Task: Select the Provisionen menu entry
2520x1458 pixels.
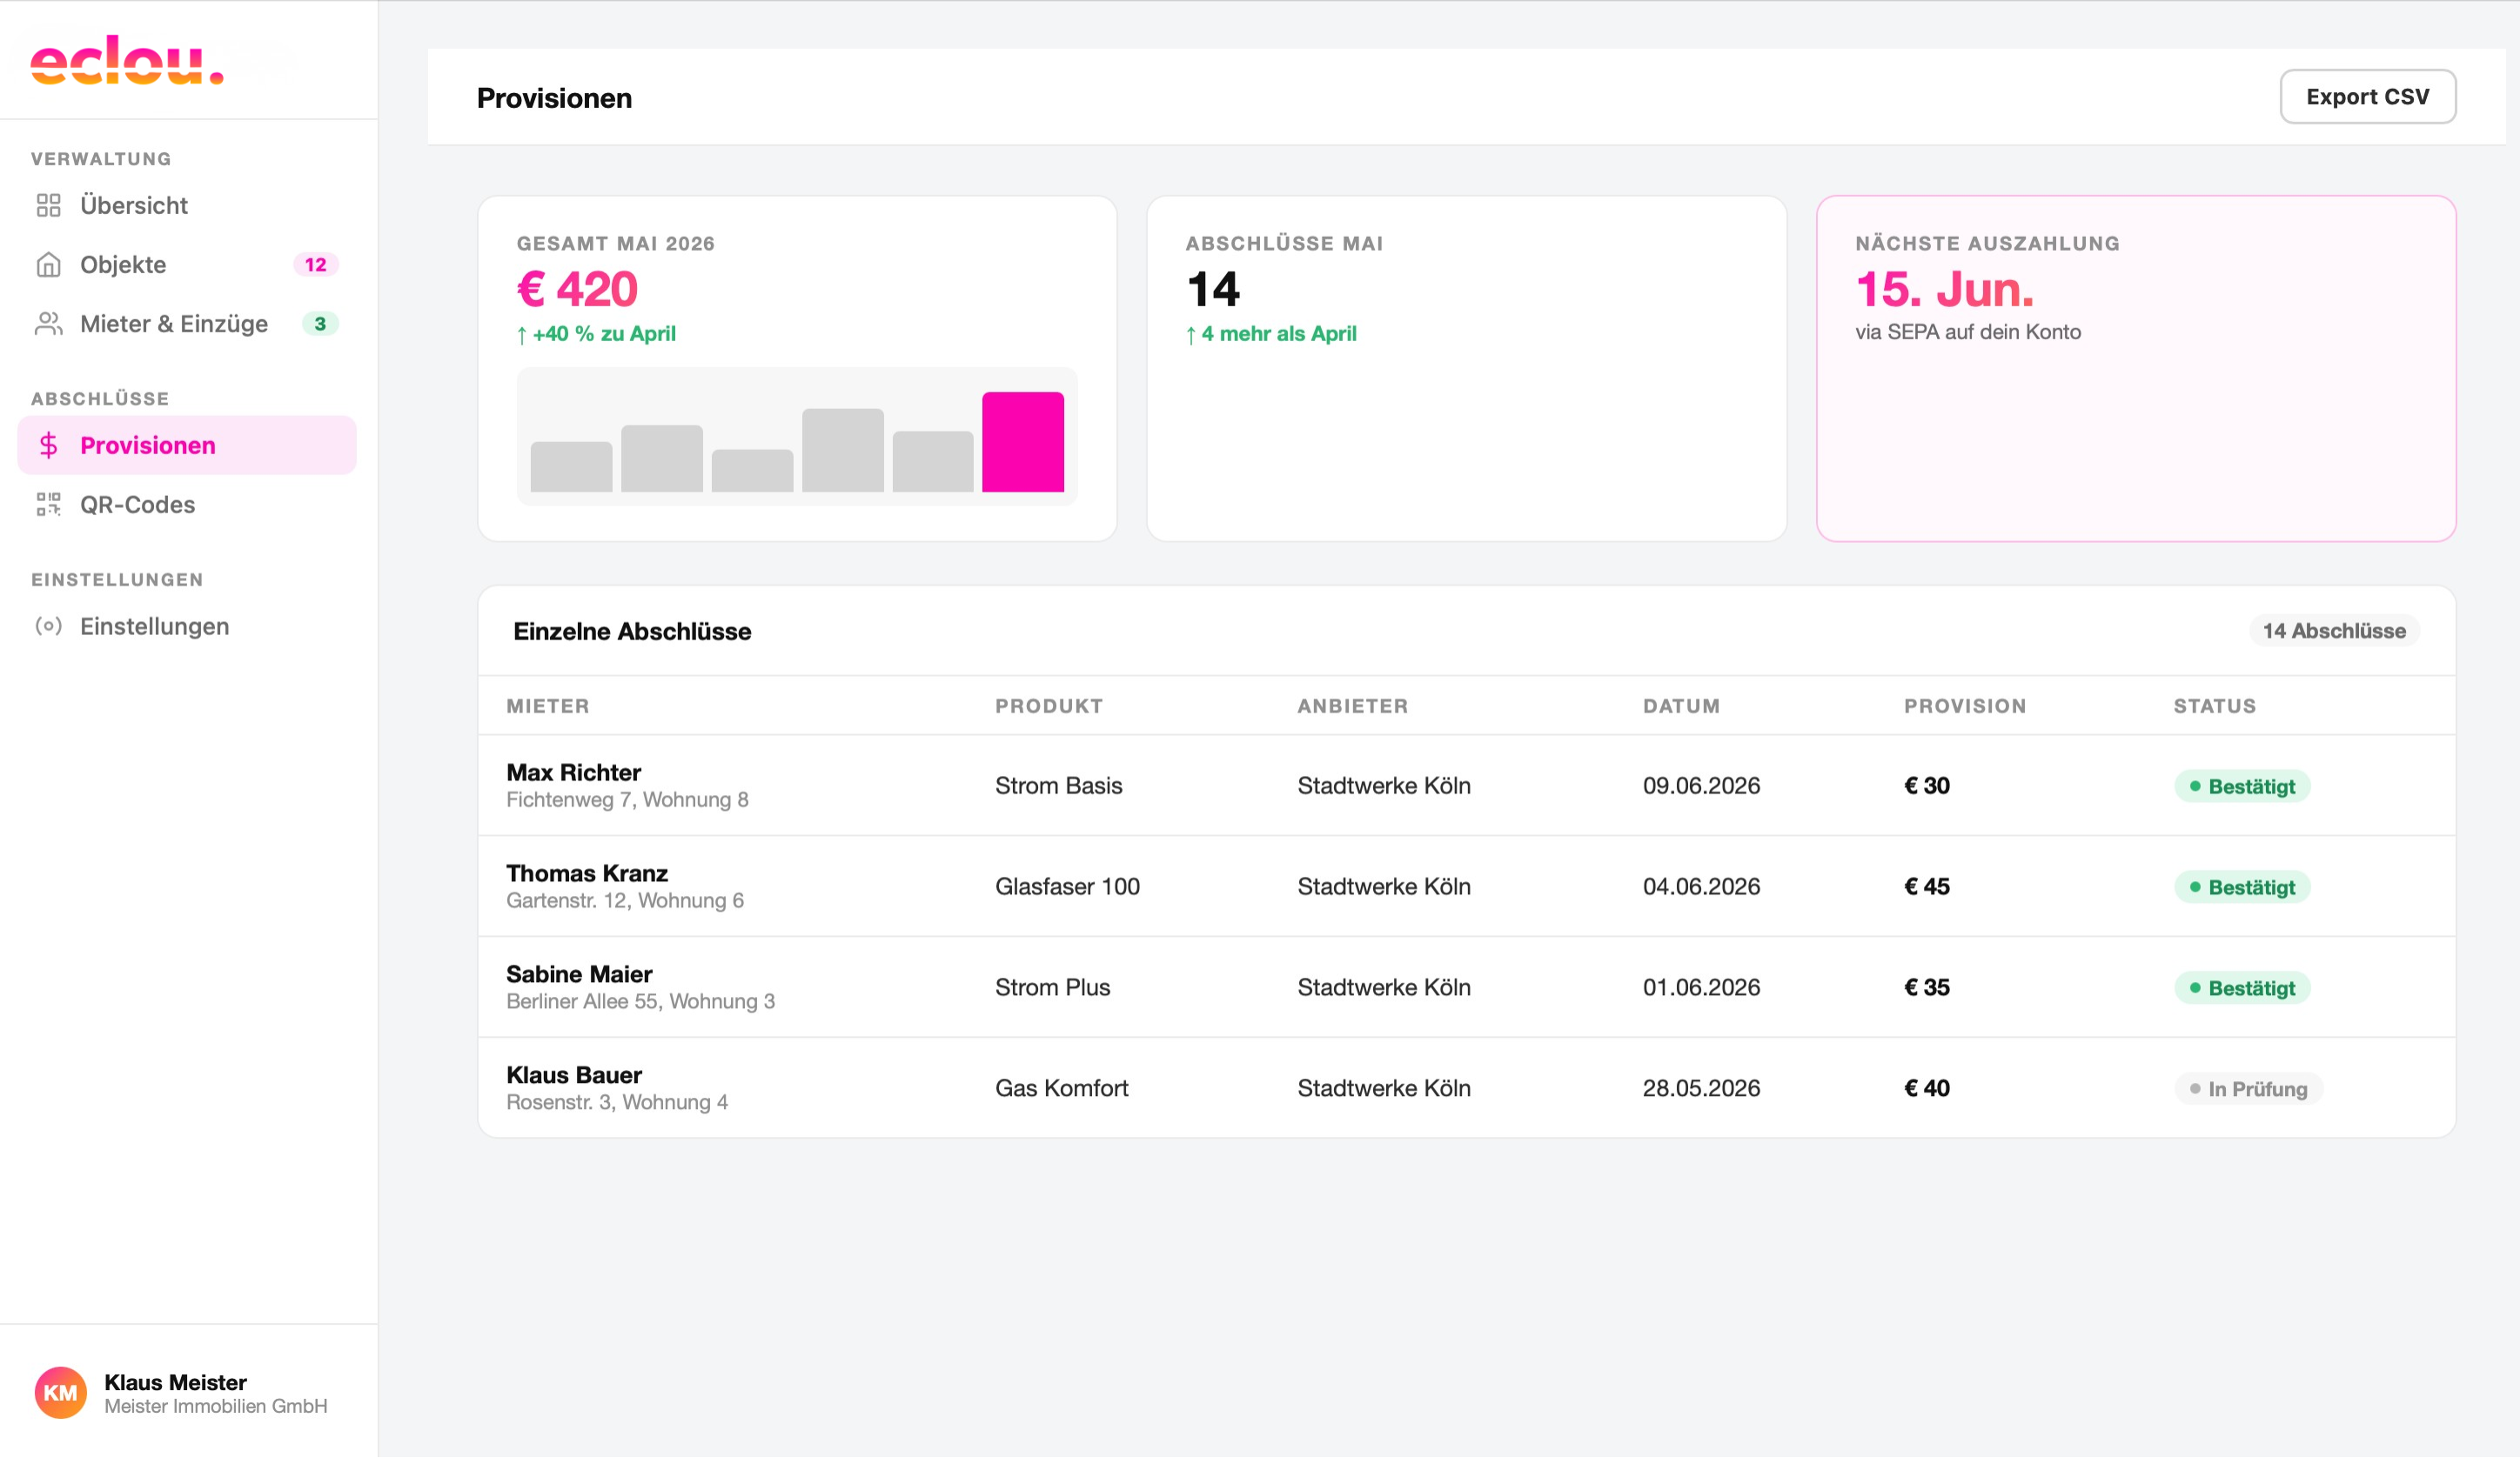Action: pos(187,445)
